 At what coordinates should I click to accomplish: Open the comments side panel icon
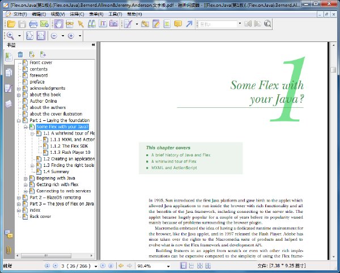click(8, 234)
